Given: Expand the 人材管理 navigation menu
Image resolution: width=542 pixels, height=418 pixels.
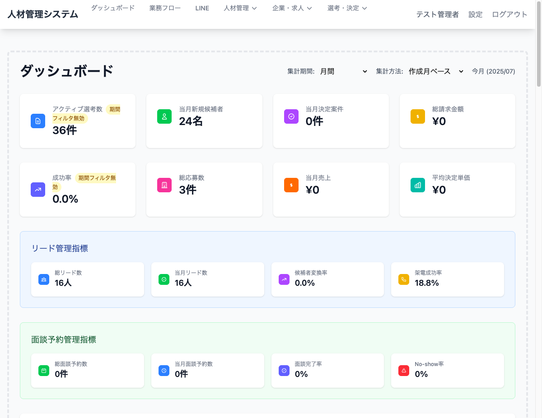Looking at the screenshot, I should tap(240, 8).
